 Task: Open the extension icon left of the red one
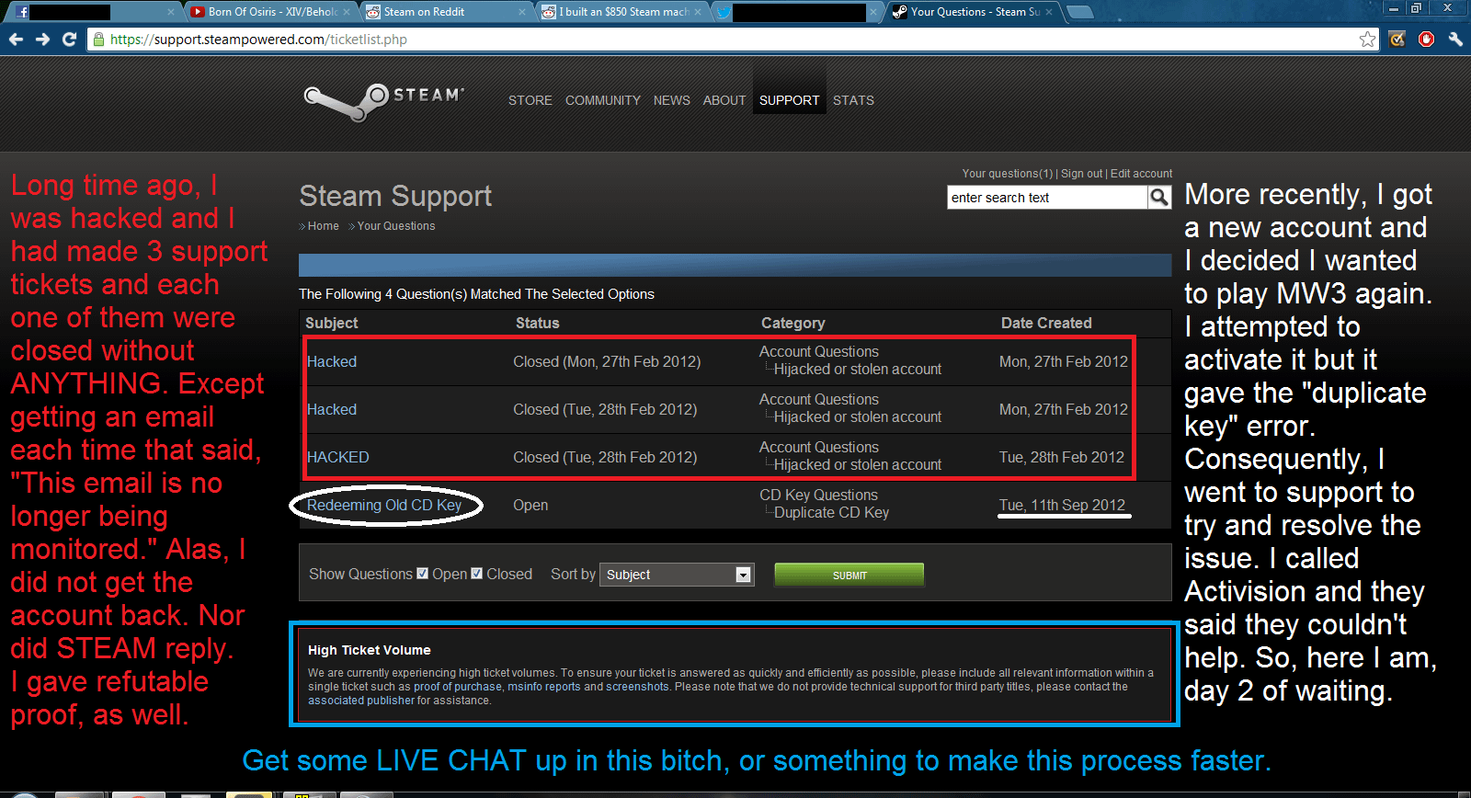pyautogui.click(x=1397, y=40)
